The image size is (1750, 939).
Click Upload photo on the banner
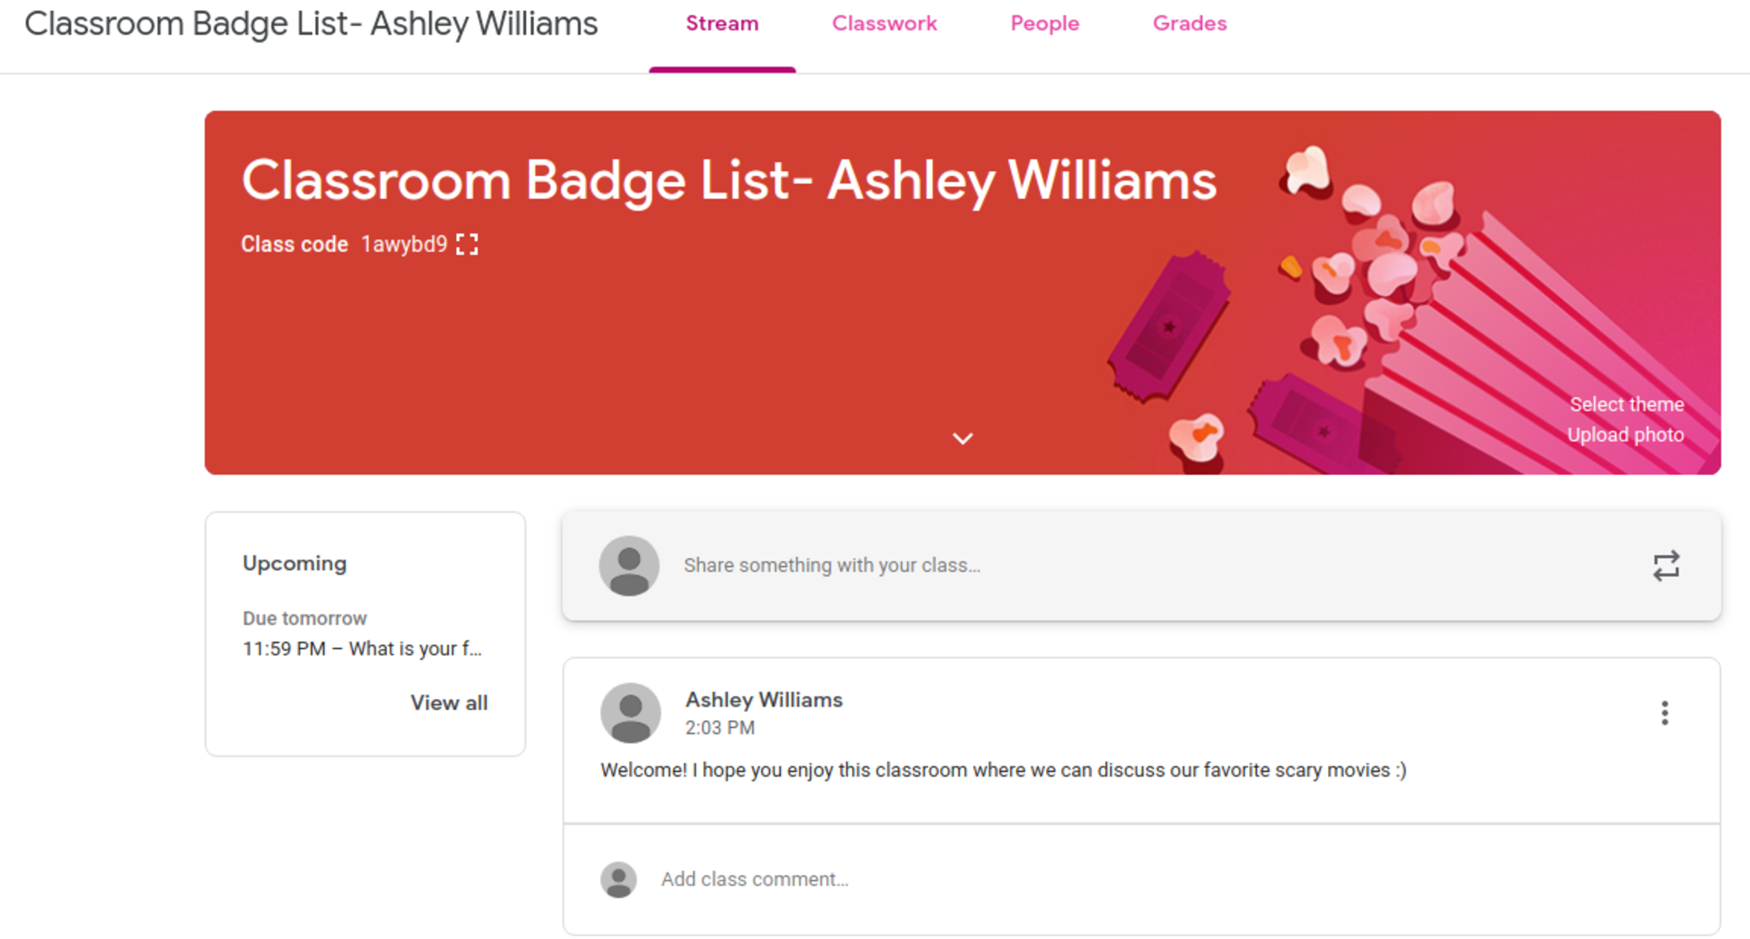click(1625, 435)
